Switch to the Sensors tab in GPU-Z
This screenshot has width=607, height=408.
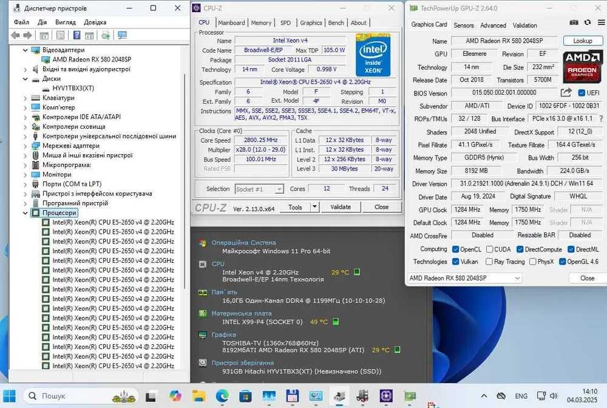pos(463,25)
